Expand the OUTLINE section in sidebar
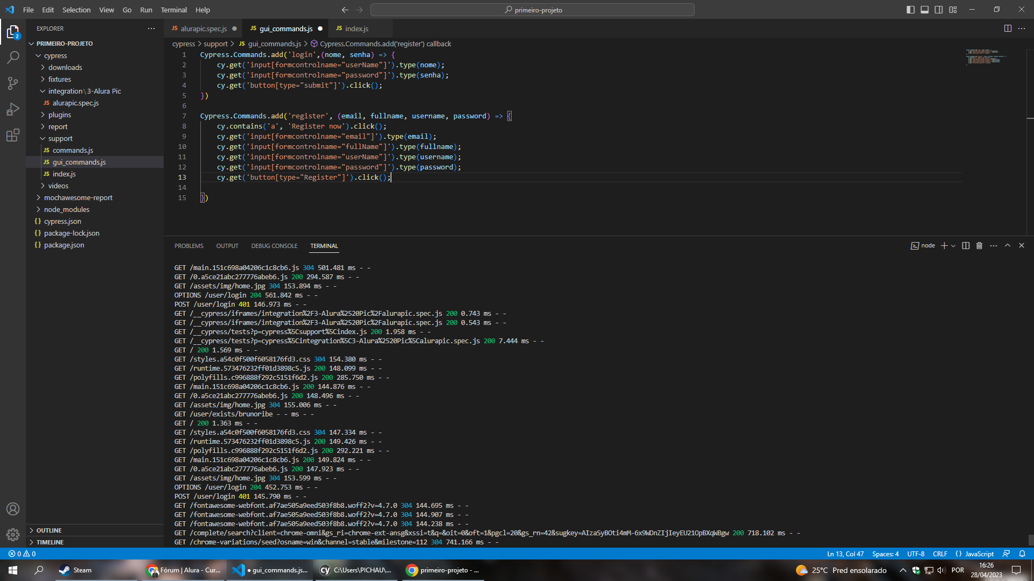Image resolution: width=1034 pixels, height=581 pixels. 50,530
